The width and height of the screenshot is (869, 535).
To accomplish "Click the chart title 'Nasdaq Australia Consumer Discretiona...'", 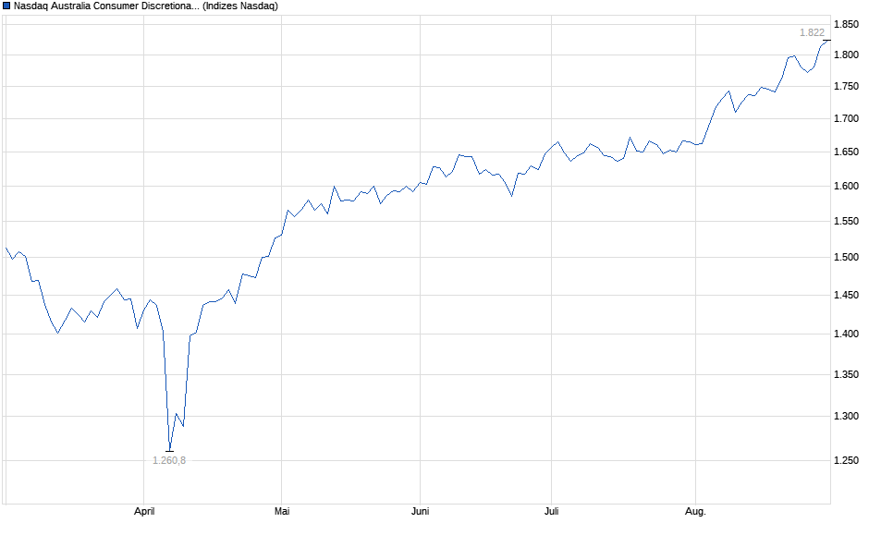I will coord(107,6).
